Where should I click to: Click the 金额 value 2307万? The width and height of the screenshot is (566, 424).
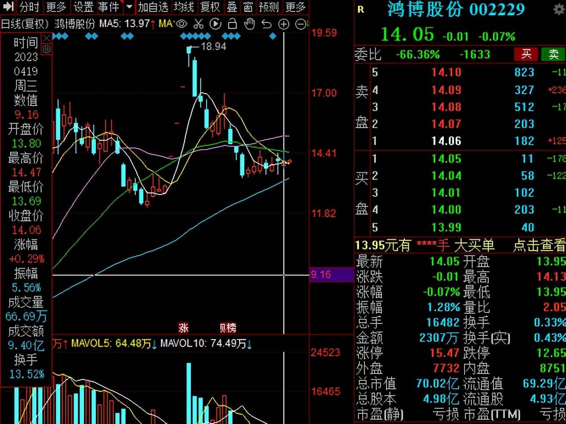click(439, 338)
